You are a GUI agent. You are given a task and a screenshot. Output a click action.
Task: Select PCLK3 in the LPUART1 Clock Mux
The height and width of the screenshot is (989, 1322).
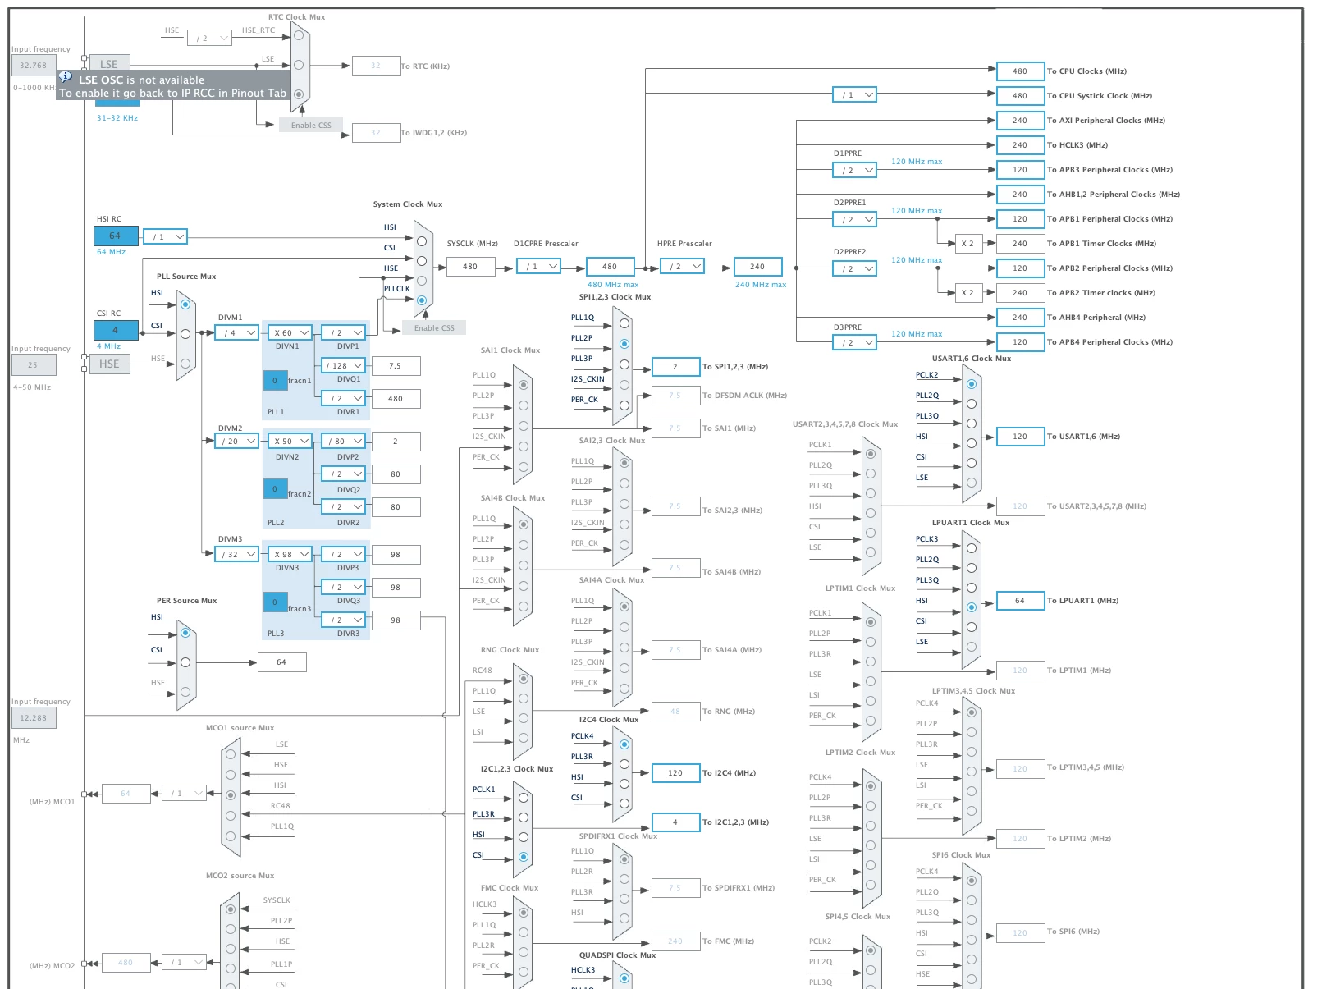[972, 548]
